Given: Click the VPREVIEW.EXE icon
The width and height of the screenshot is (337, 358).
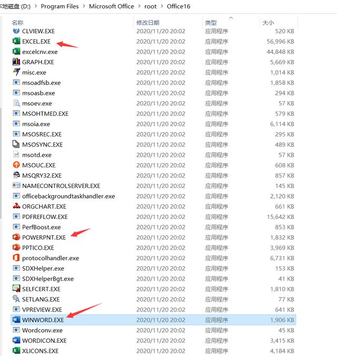Looking at the screenshot, I should coord(16,310).
